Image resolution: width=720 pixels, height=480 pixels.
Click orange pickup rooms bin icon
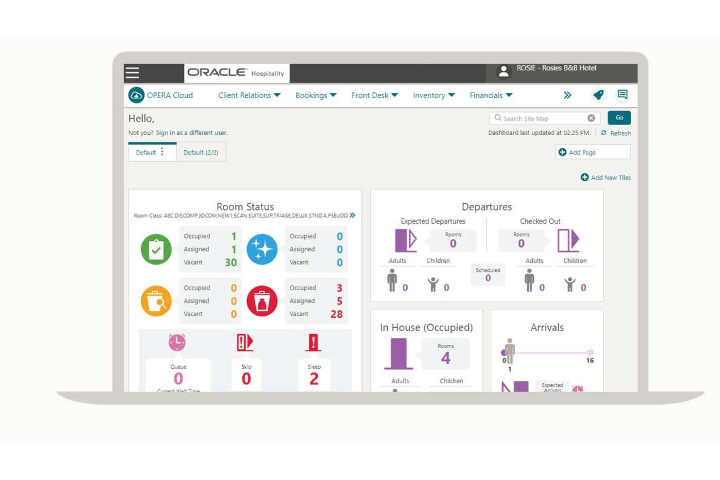(x=156, y=301)
